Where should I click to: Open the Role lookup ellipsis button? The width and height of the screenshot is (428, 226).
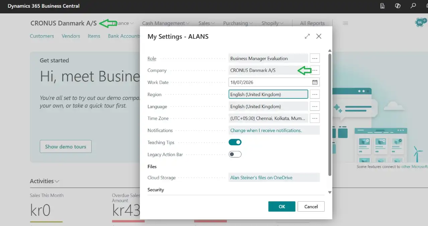click(315, 58)
